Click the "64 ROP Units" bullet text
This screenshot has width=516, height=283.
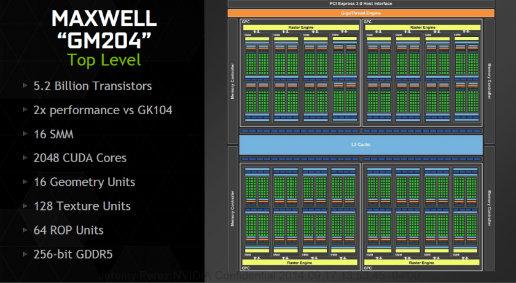pyautogui.click(x=68, y=230)
